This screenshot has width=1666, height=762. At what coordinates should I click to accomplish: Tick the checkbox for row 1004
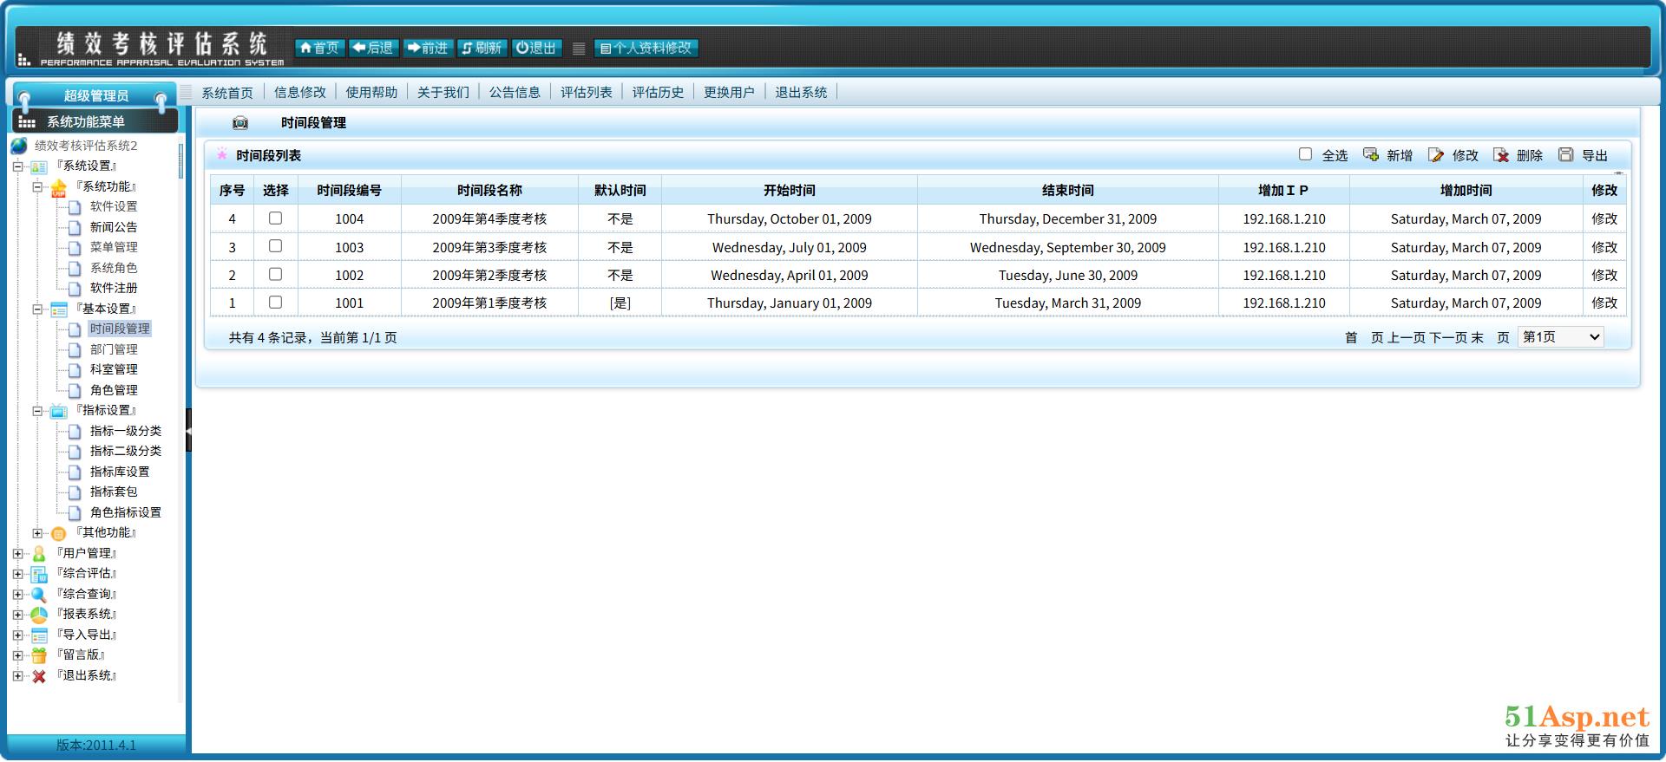coord(275,218)
